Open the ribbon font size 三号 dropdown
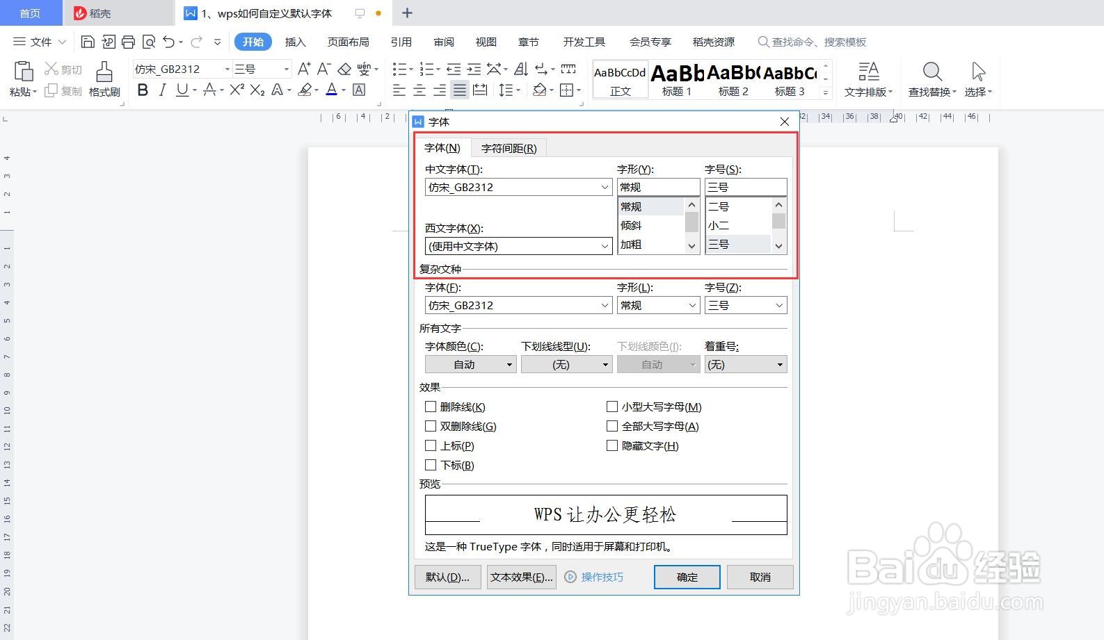This screenshot has width=1104, height=640. point(286,69)
